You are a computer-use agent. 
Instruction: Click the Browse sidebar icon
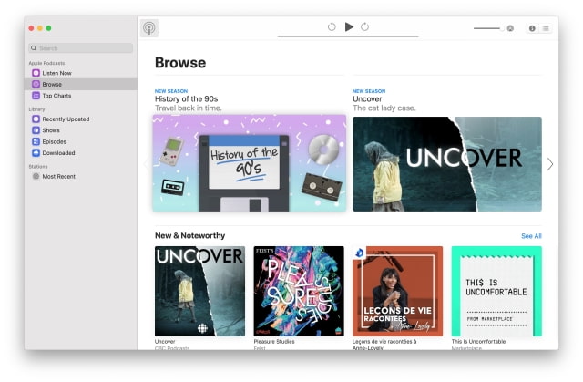[x=36, y=84]
